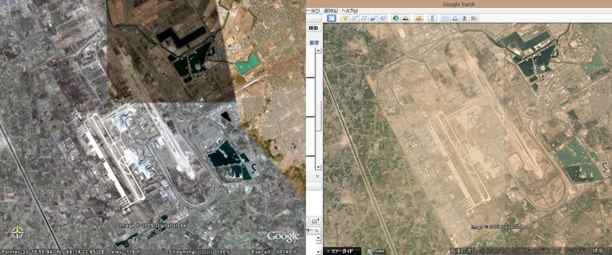This screenshot has height=255, width=612.
Task: Click the Save Image toolbar icon
Action: click(x=464, y=18)
